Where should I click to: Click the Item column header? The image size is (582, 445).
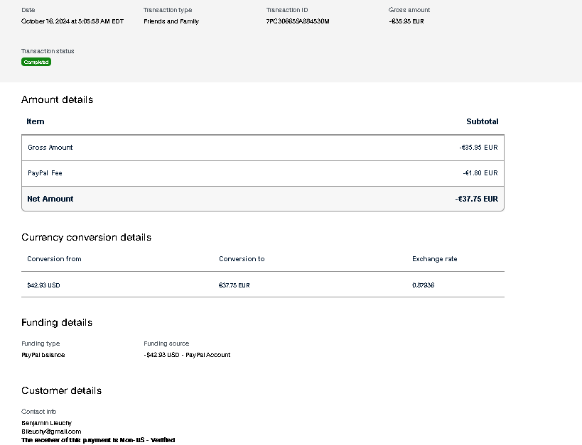tap(36, 121)
